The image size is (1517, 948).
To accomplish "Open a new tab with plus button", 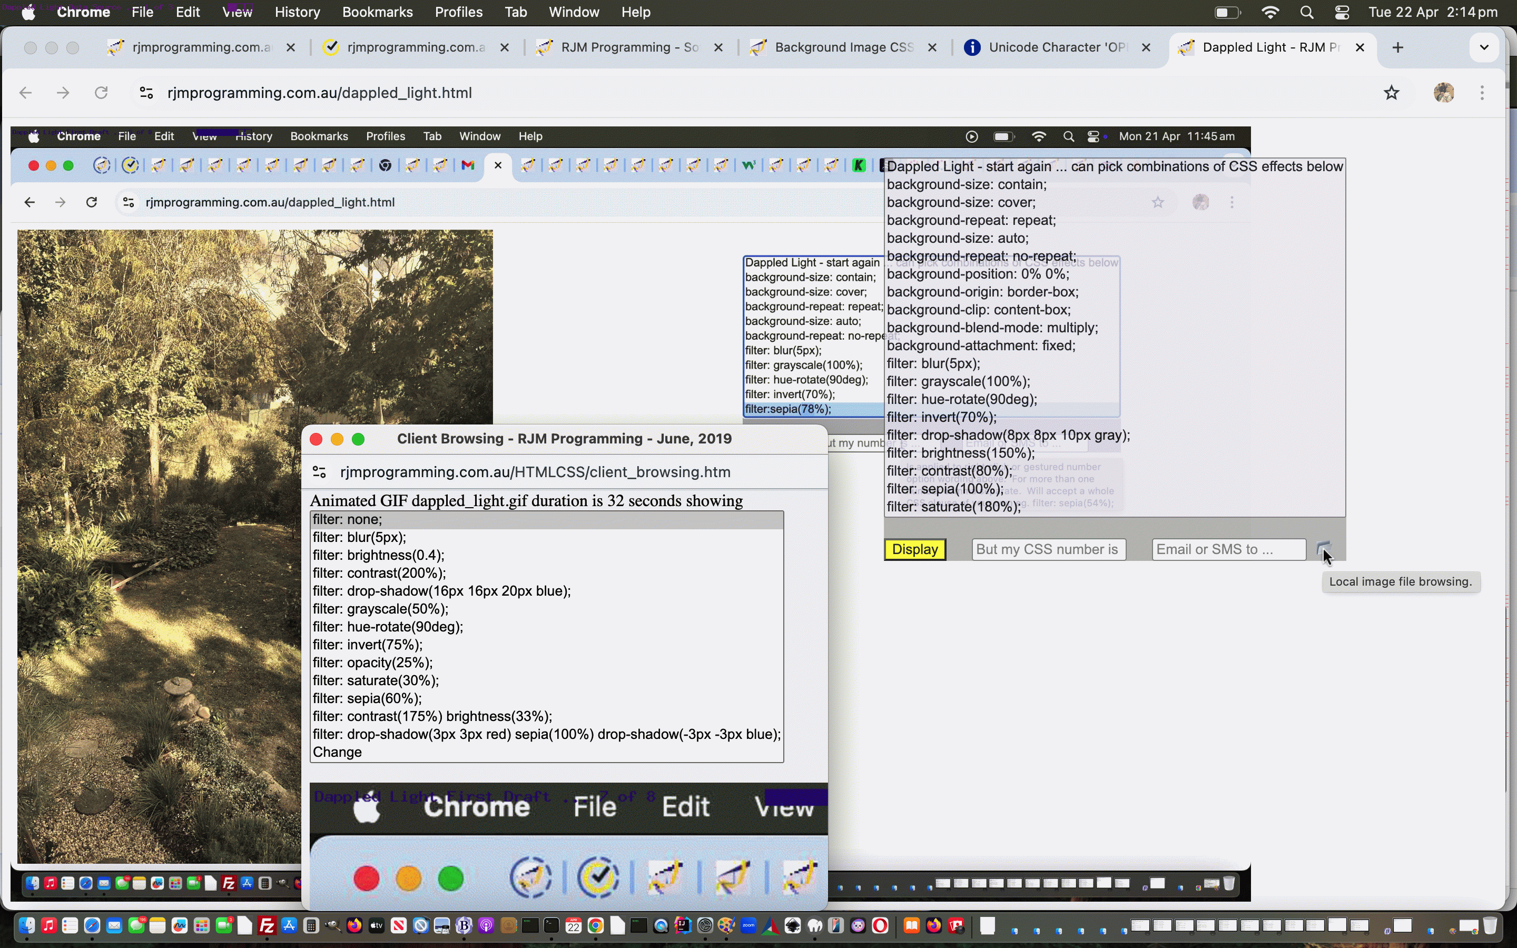I will tap(1398, 47).
